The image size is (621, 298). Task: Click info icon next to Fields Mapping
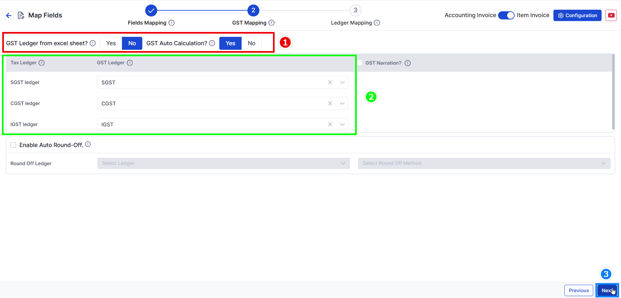tap(172, 23)
